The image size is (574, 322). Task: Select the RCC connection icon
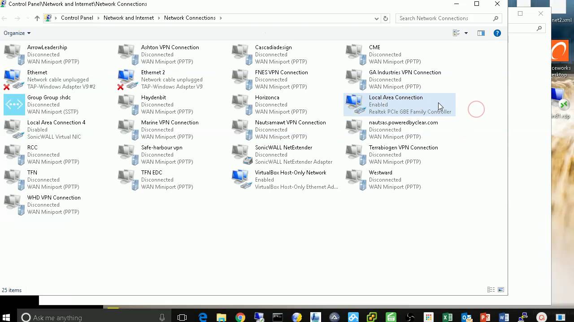(x=14, y=155)
